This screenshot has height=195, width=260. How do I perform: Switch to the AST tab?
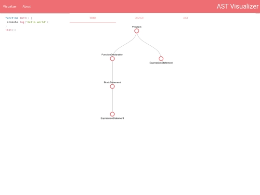[x=185, y=18]
